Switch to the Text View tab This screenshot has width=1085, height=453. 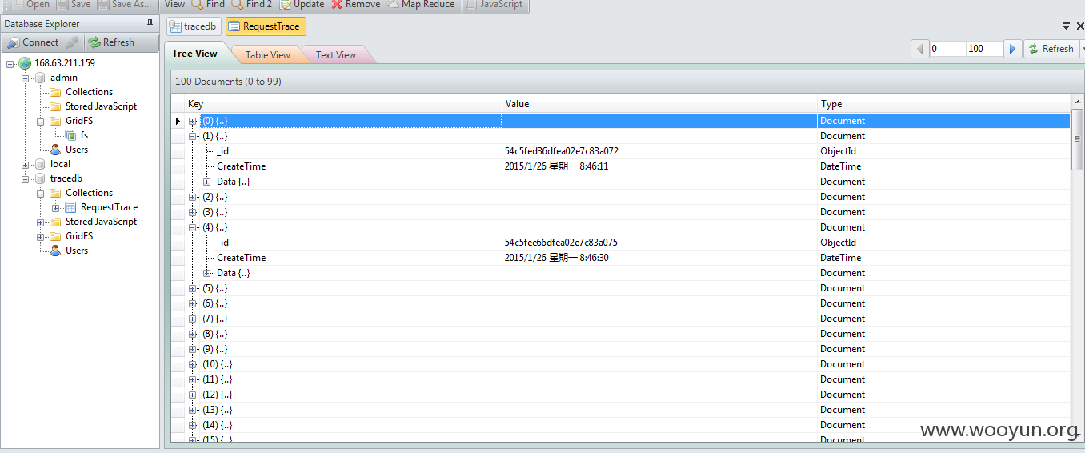[336, 55]
